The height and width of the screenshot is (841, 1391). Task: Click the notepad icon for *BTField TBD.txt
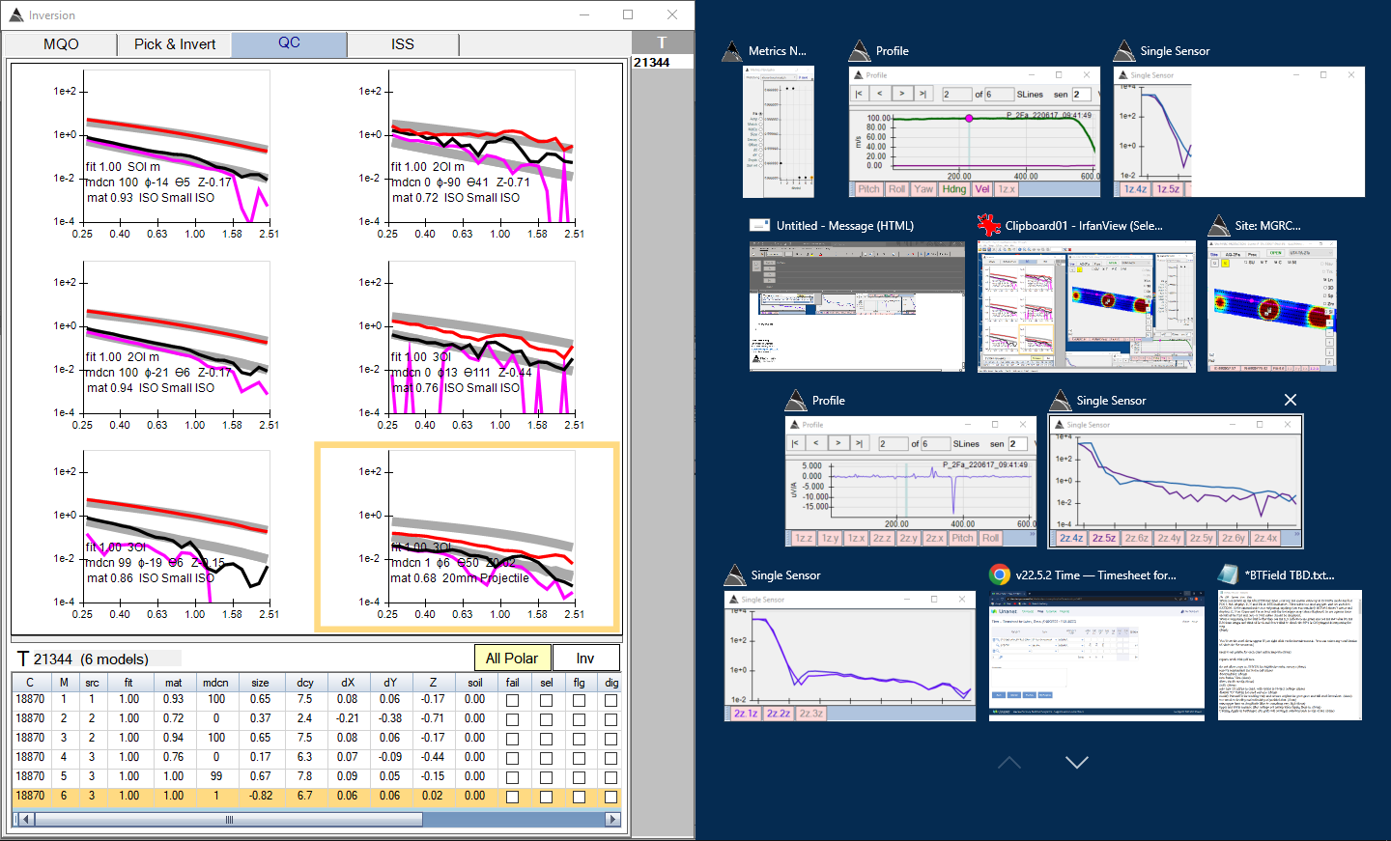tap(1229, 575)
